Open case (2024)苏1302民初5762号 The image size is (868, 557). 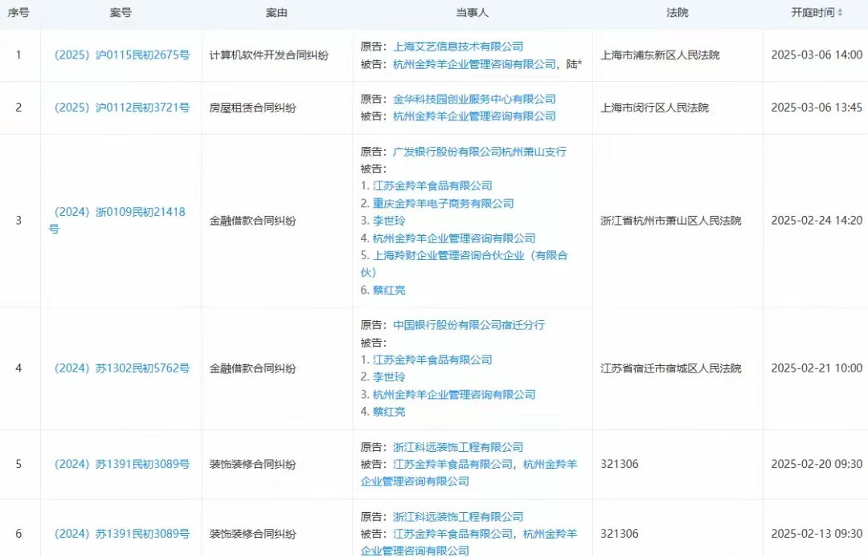121,368
